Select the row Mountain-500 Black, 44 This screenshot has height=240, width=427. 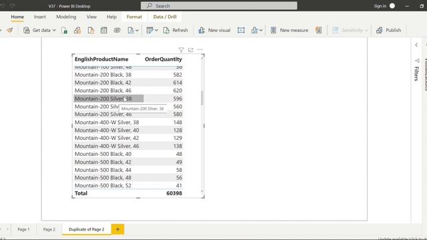tap(128, 170)
